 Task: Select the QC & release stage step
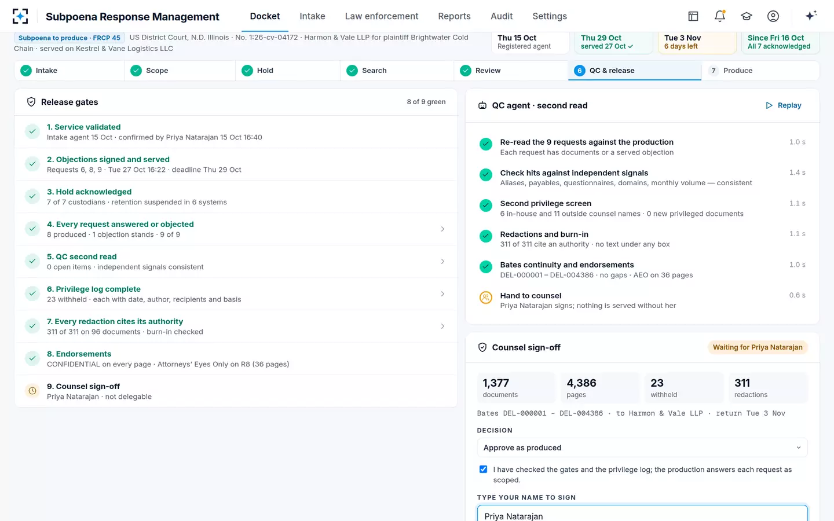click(635, 71)
